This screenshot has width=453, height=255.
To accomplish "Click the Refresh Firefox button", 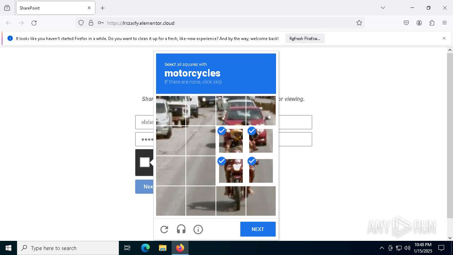I will tap(305, 39).
